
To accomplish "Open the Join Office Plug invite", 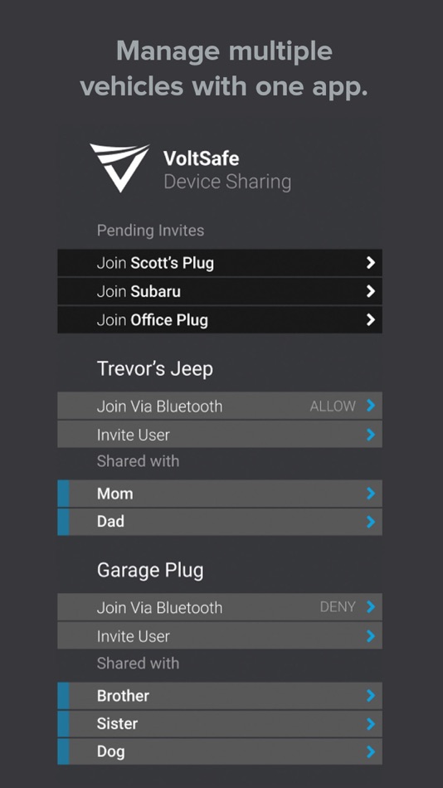I will 220,319.
